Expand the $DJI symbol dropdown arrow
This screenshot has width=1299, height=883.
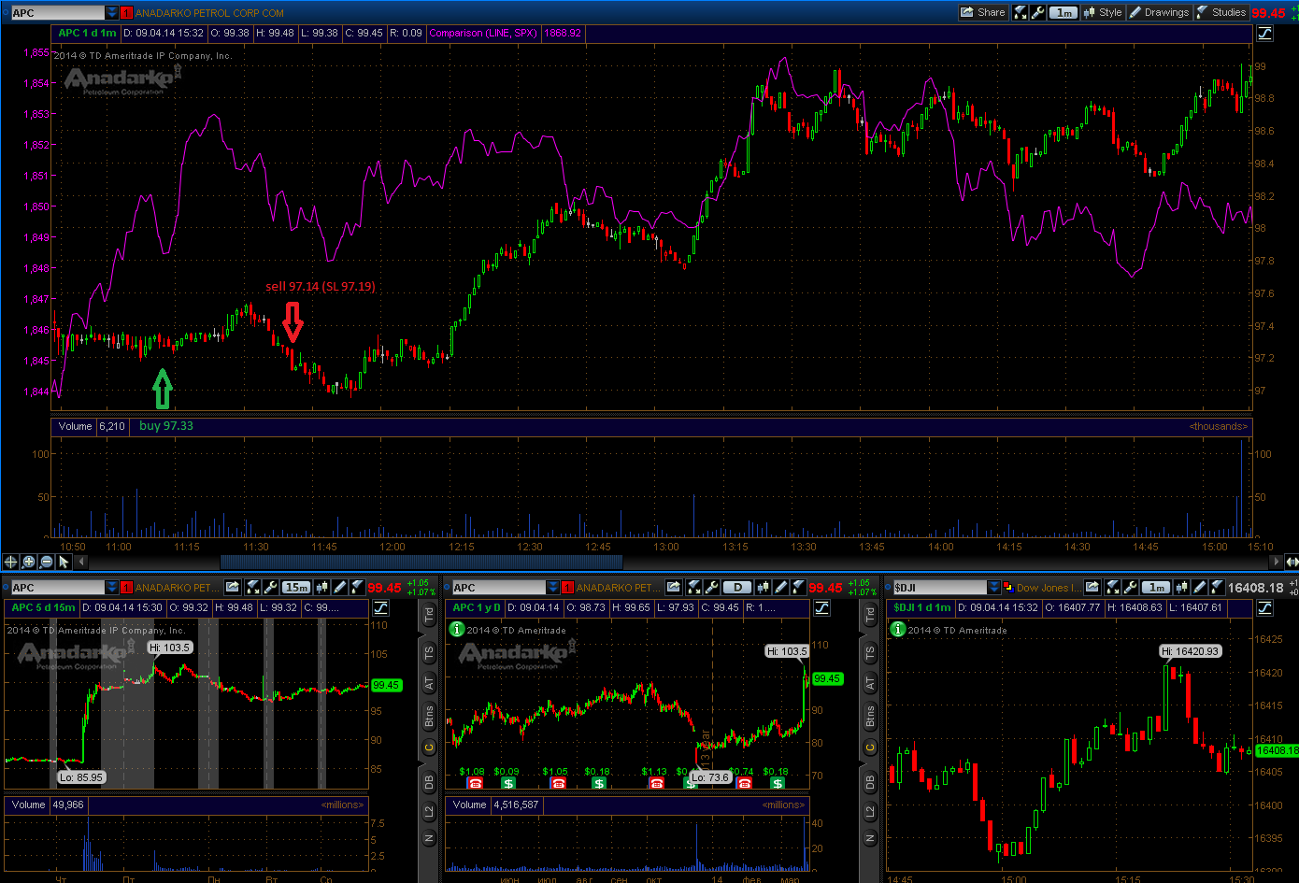point(994,588)
